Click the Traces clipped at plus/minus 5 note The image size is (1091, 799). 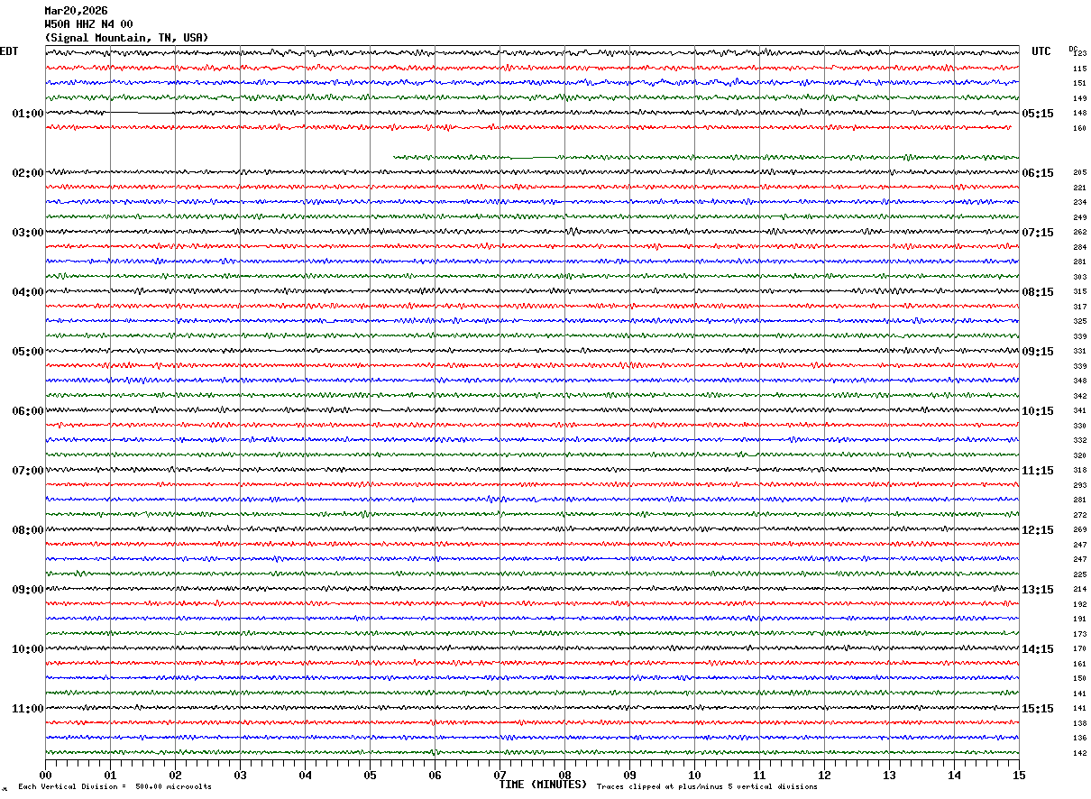pos(707,787)
